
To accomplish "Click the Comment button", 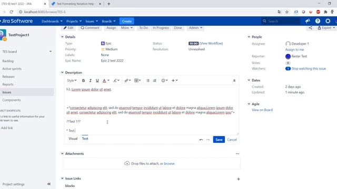I will click(x=90, y=28).
